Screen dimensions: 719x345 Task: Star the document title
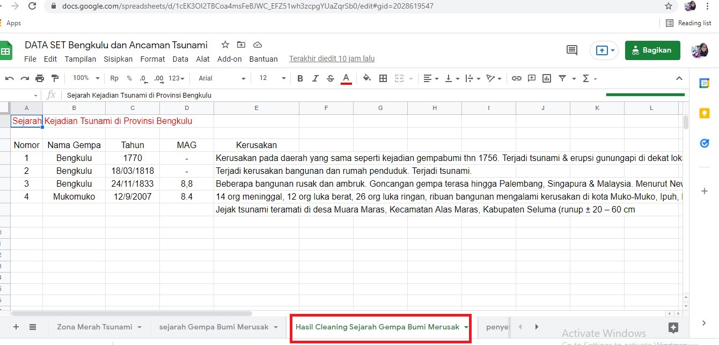tap(225, 45)
